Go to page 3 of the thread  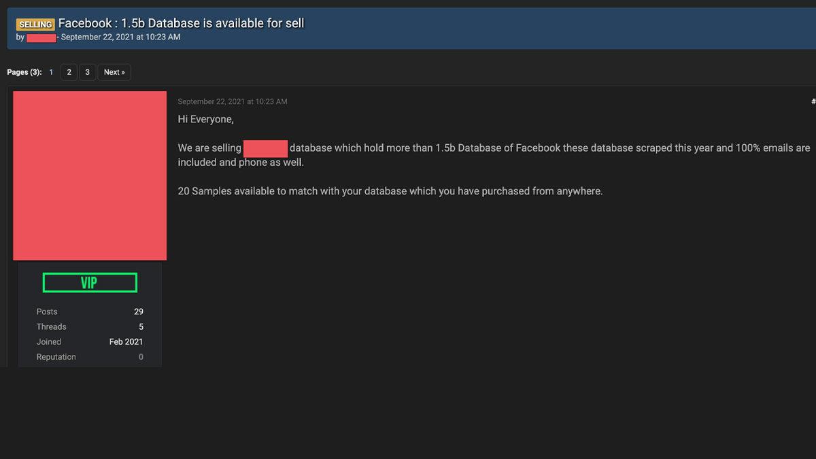click(x=87, y=71)
